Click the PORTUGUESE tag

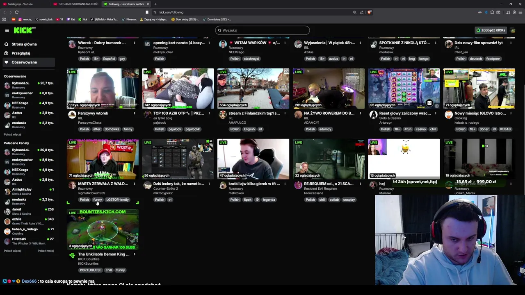(x=90, y=270)
